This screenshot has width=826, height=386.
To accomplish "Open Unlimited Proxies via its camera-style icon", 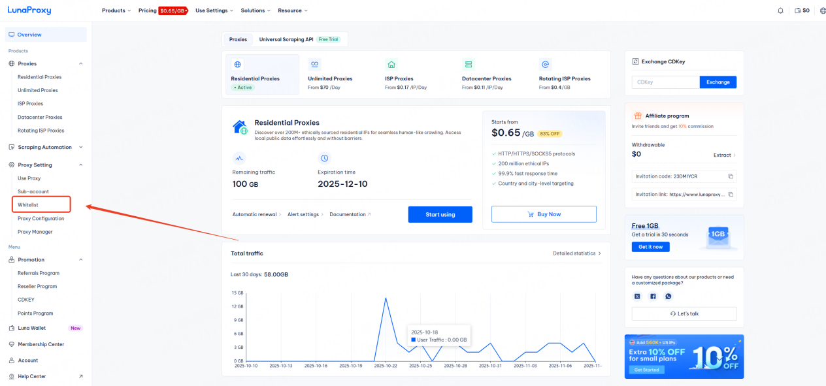I will (x=314, y=64).
